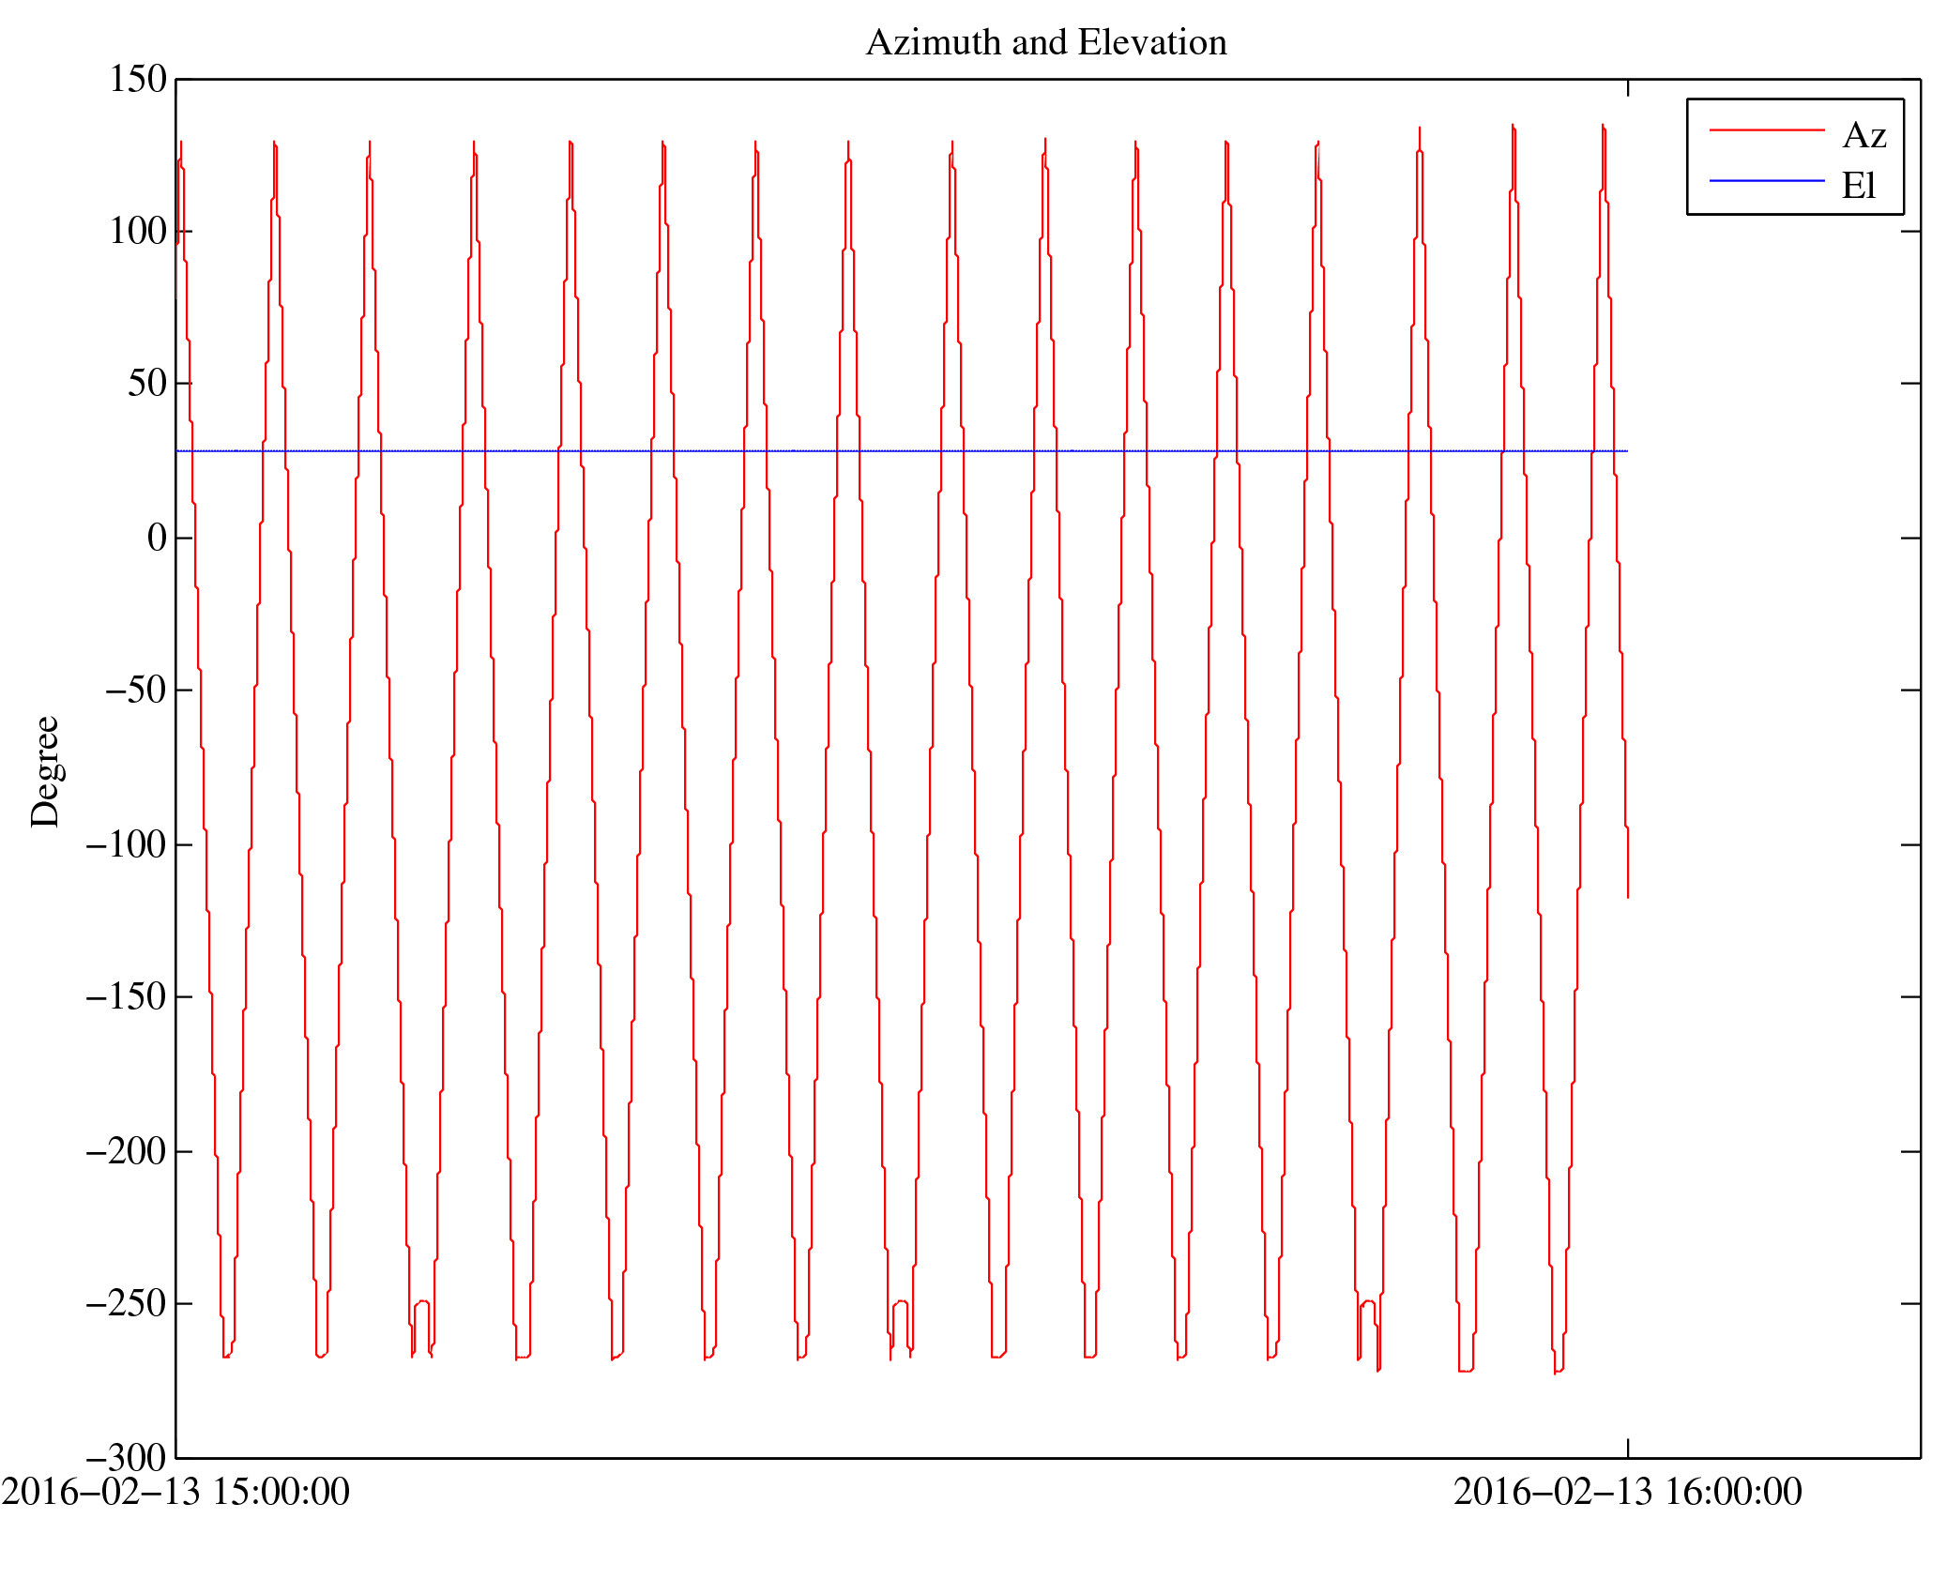Image resolution: width=1947 pixels, height=1579 pixels.
Task: Click the -50 y-axis tick label
Action: [135, 691]
